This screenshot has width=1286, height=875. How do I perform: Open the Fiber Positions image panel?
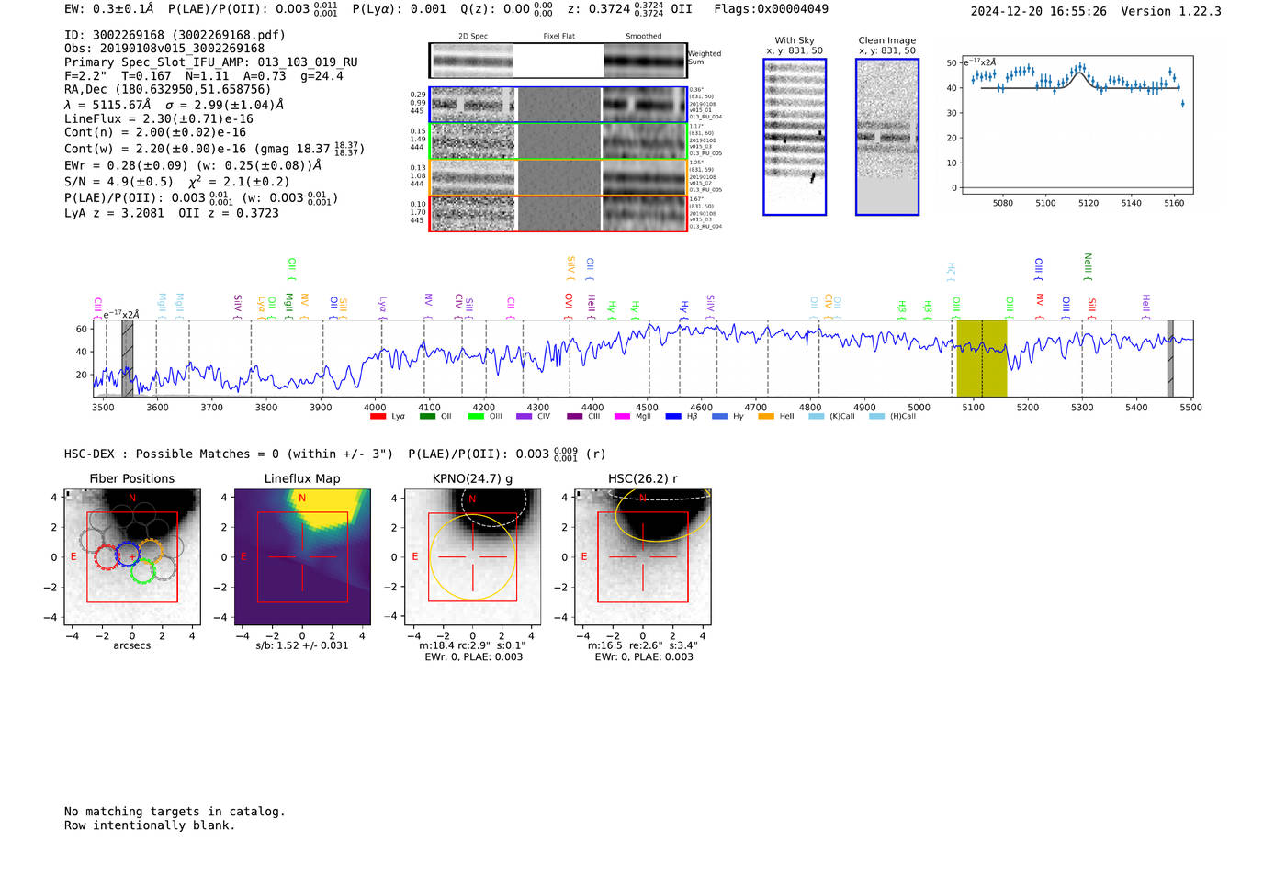pos(132,557)
